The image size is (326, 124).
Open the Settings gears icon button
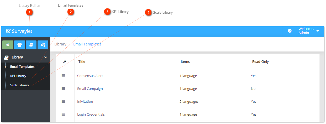click(x=43, y=45)
